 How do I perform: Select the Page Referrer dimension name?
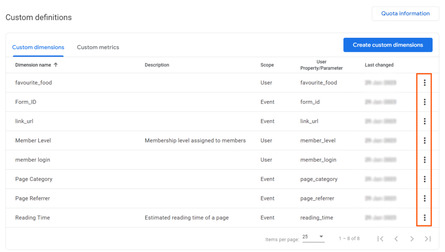point(32,198)
